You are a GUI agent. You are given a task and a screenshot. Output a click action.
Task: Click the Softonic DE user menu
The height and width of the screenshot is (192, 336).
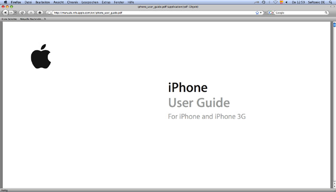317,2
